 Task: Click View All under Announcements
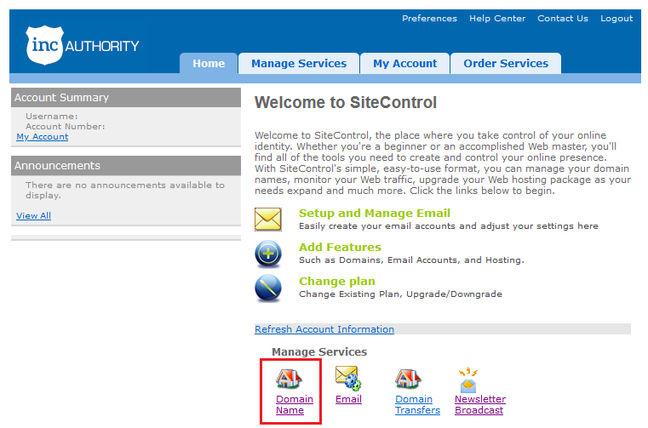[x=33, y=215]
